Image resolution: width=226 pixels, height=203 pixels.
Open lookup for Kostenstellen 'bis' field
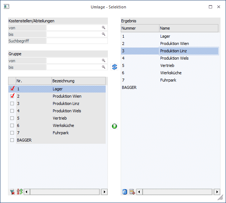pyautogui.click(x=103, y=34)
